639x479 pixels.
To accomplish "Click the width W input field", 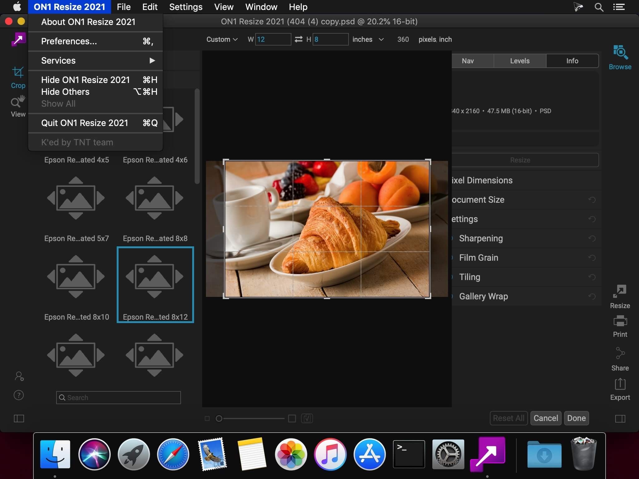I will click(x=273, y=39).
